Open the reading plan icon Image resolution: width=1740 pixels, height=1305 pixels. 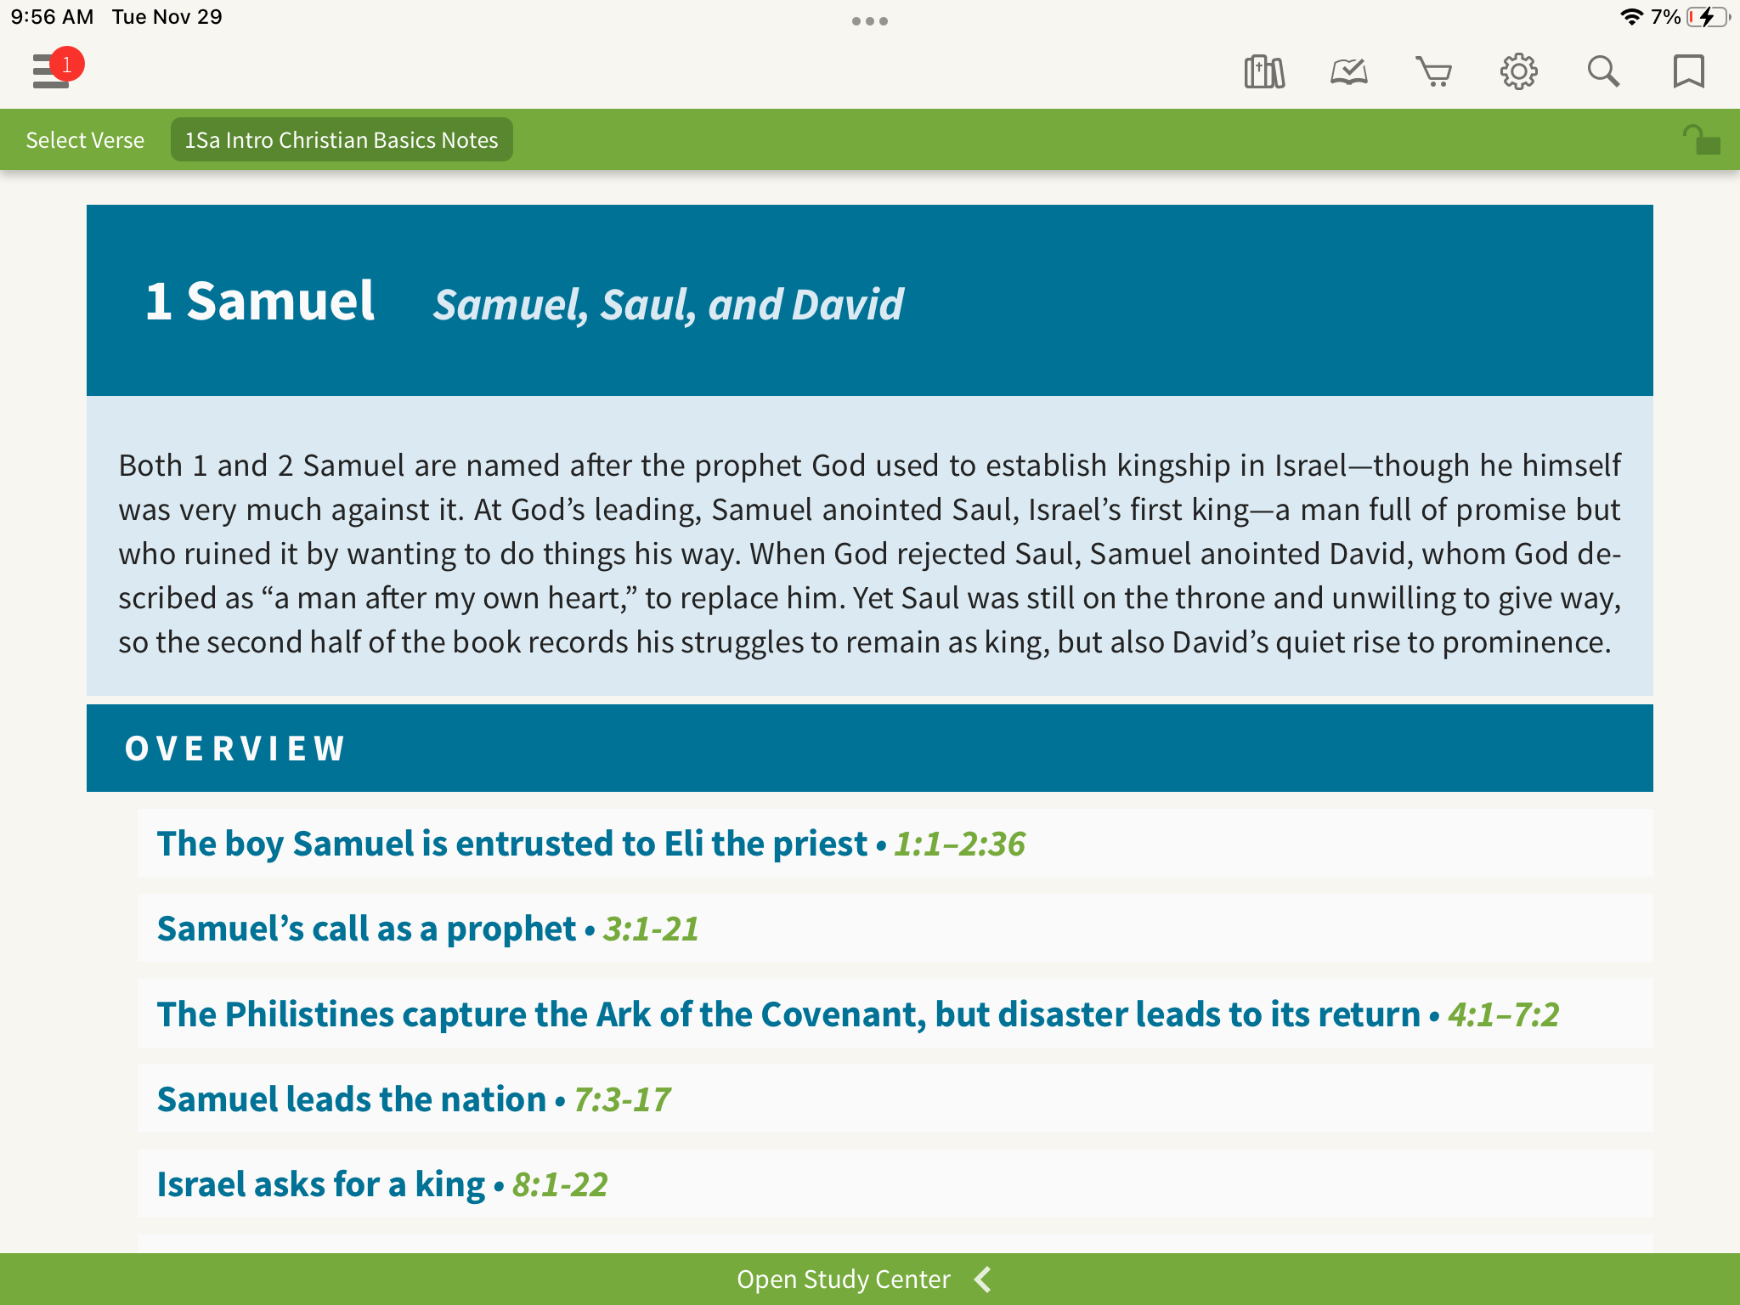click(x=1348, y=72)
